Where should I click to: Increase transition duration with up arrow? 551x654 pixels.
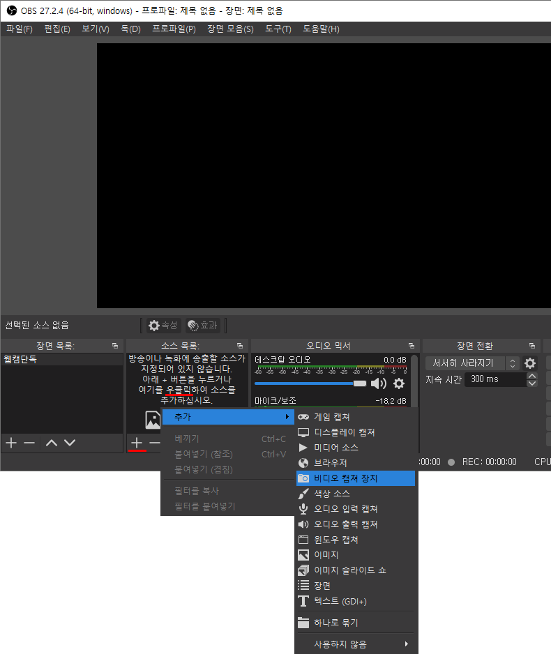[532, 376]
